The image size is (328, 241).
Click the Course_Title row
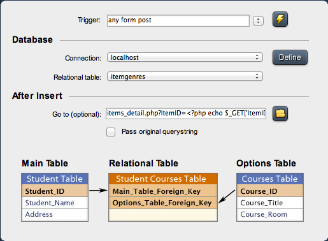(270, 203)
